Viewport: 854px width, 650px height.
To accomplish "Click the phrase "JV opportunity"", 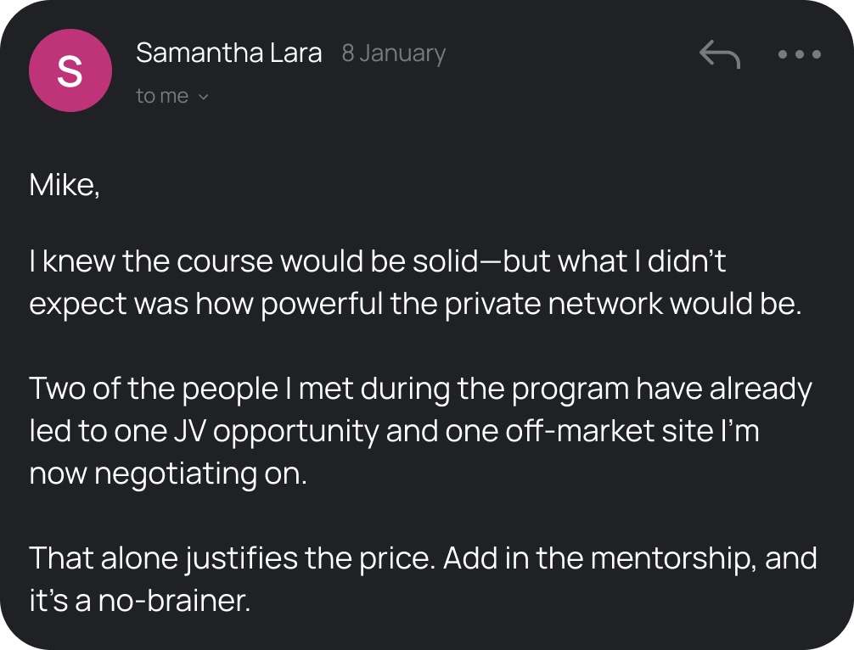I will 295,432.
